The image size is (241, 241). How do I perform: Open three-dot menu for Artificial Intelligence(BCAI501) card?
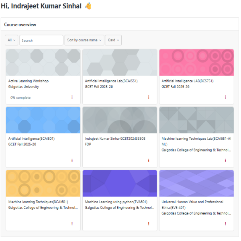point(72,160)
